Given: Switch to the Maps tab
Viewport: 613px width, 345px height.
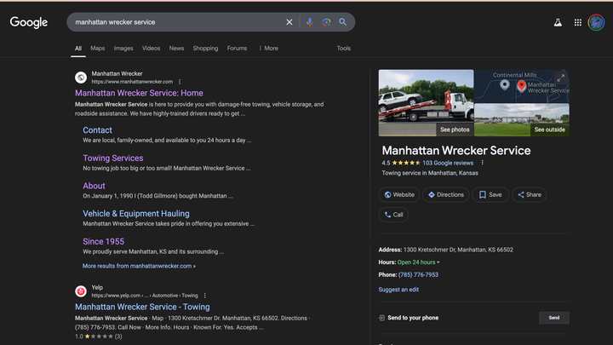Looking at the screenshot, I should 98,48.
